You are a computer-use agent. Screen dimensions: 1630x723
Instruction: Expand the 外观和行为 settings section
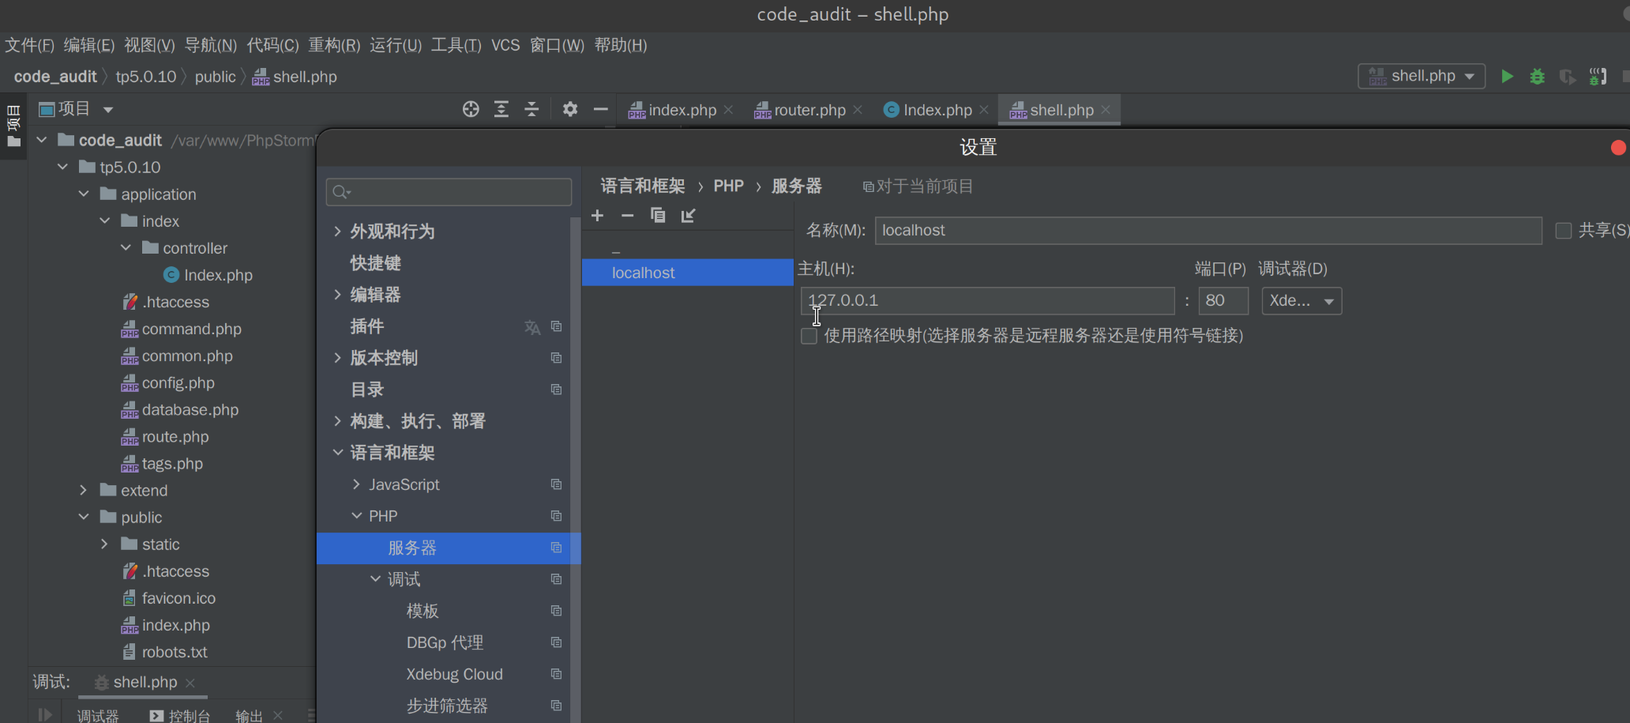tap(338, 232)
